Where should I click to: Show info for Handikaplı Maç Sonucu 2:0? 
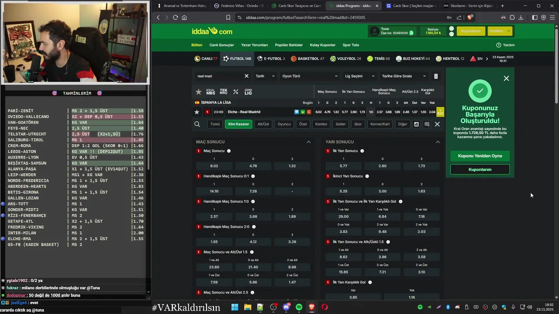(254, 227)
